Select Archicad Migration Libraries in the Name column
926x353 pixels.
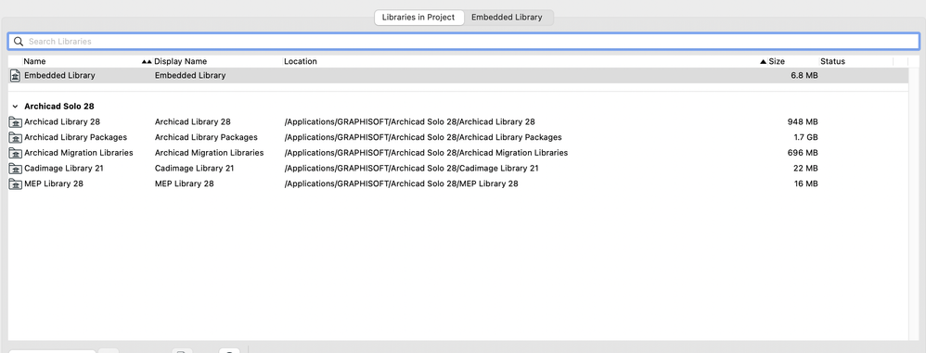79,153
